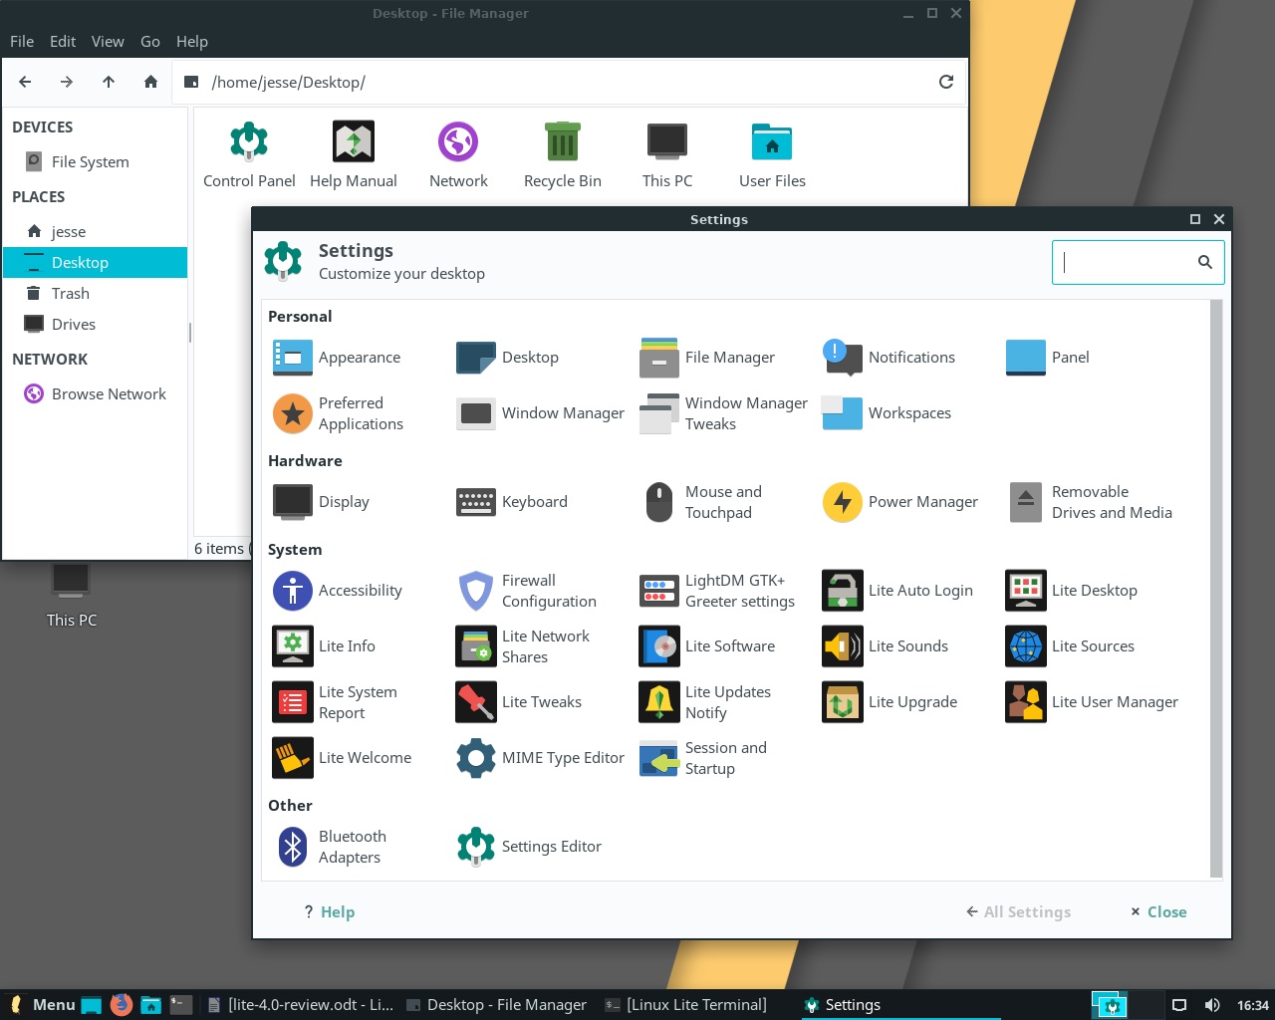Image resolution: width=1275 pixels, height=1020 pixels.
Task: Click the File Manager location path bar
Action: tap(570, 82)
